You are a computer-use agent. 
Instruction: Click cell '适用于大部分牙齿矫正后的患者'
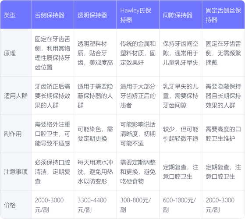(x=138, y=95)
